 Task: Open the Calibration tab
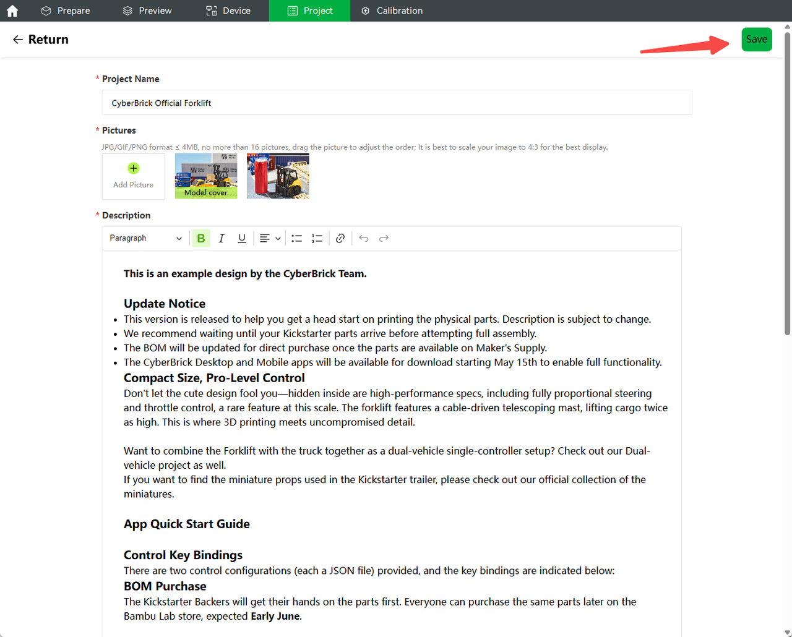(392, 11)
